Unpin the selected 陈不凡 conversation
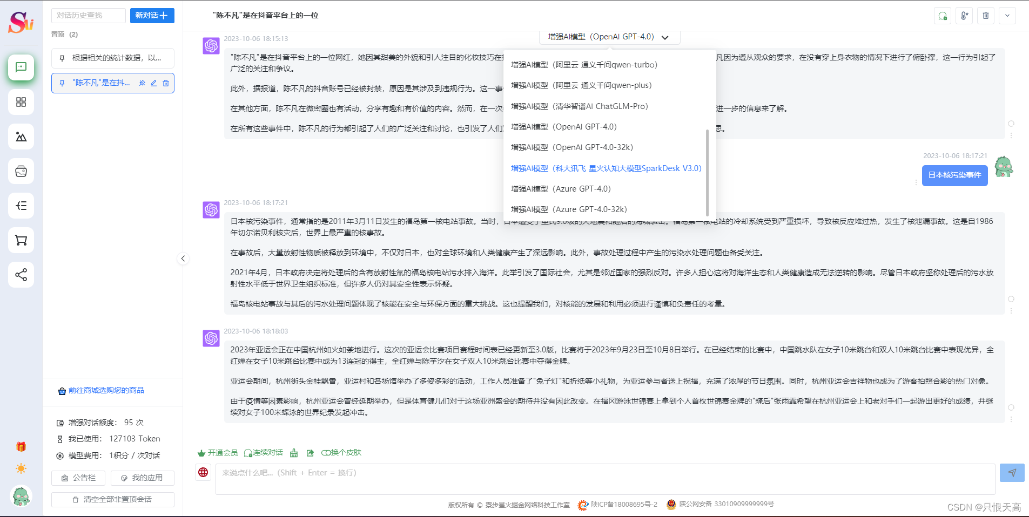Image resolution: width=1029 pixels, height=517 pixels. [x=142, y=83]
